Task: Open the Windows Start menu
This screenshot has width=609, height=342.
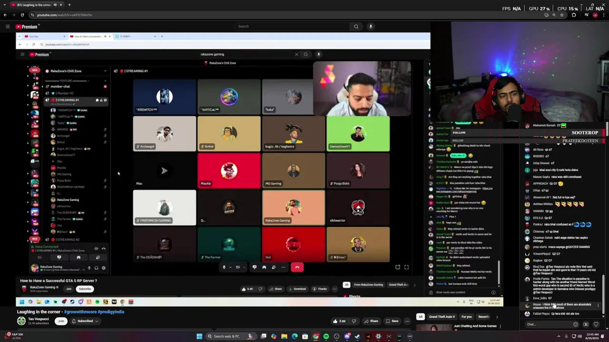Action: pos(199,336)
